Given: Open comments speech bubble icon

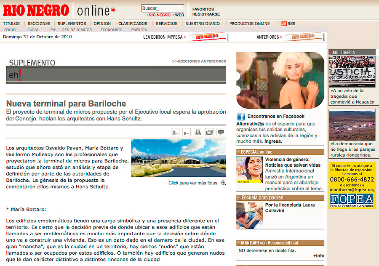Looking at the screenshot, I should 221,133.
